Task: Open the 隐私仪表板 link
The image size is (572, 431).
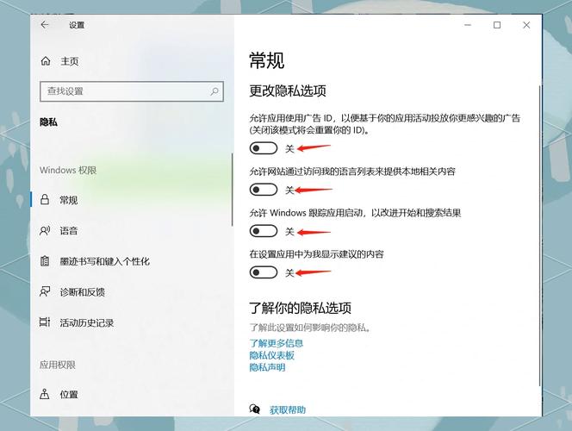Action: pyautogui.click(x=271, y=355)
